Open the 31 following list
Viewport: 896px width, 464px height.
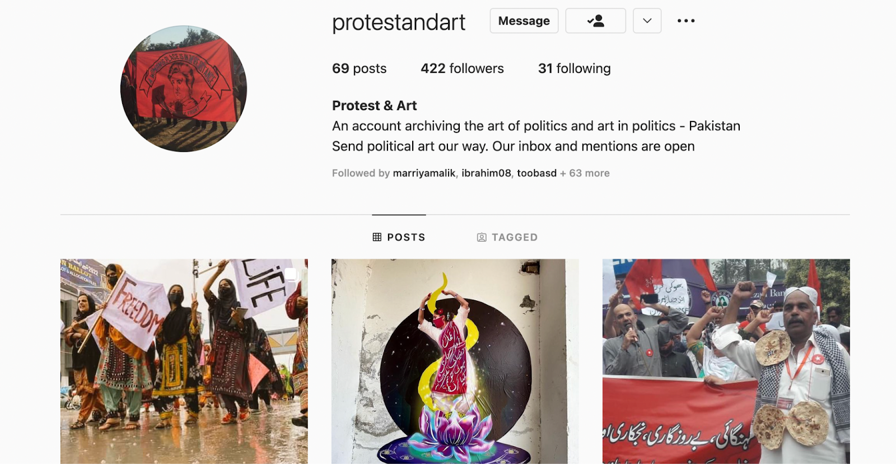coord(574,68)
